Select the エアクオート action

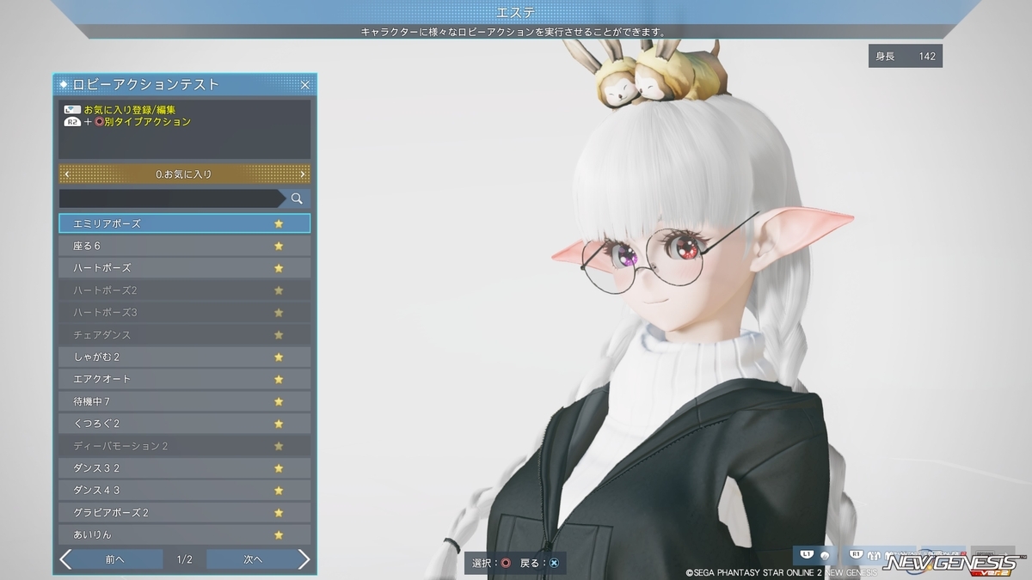click(184, 379)
